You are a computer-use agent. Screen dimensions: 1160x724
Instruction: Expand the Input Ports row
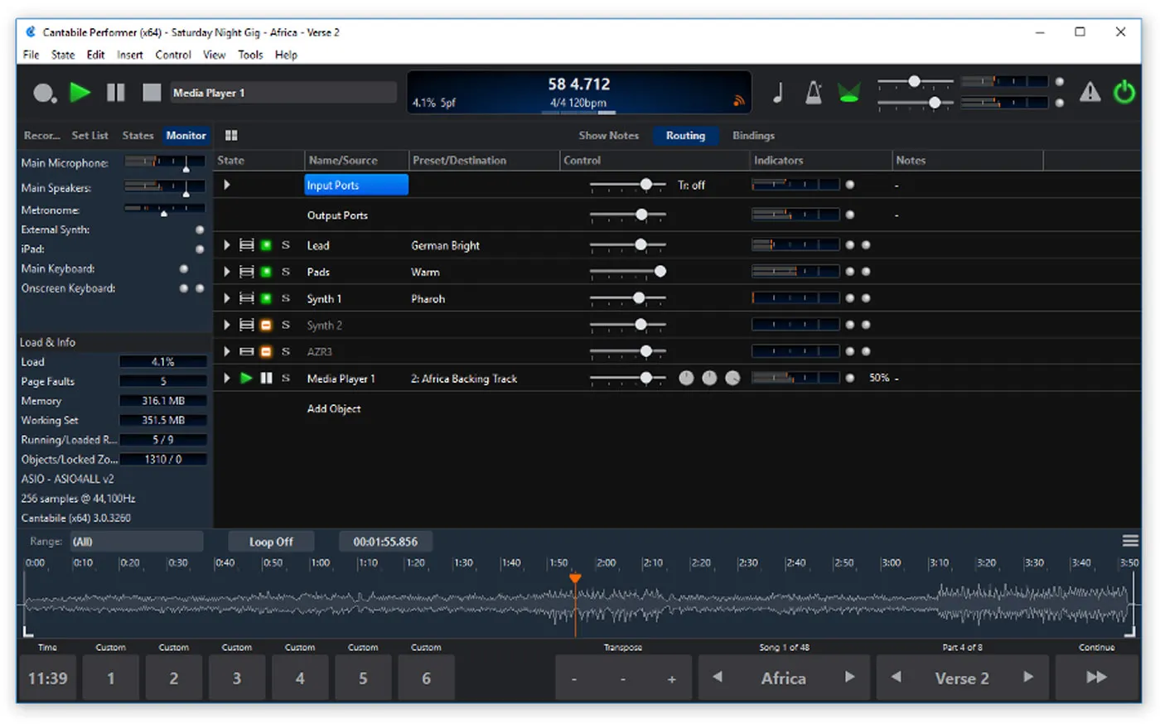coord(225,185)
